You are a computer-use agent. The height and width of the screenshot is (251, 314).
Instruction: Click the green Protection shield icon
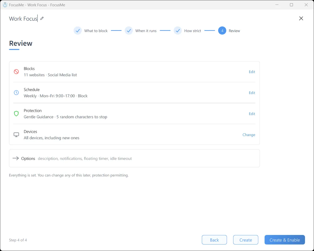[16, 113]
